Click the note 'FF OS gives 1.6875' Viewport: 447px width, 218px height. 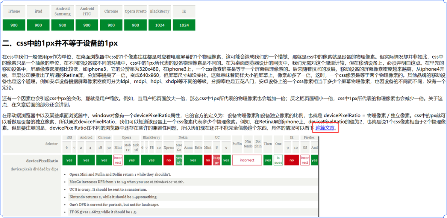pyautogui.click(x=103, y=212)
